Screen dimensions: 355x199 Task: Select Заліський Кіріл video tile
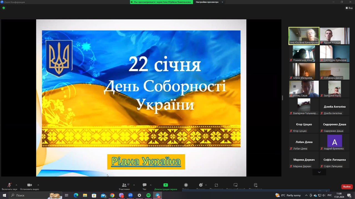coord(334,89)
